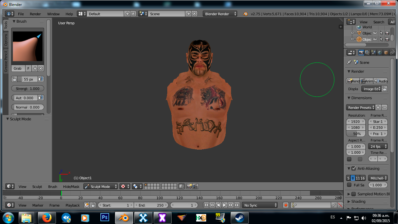Browse scenes using the Scene datablock icon

click(x=143, y=14)
